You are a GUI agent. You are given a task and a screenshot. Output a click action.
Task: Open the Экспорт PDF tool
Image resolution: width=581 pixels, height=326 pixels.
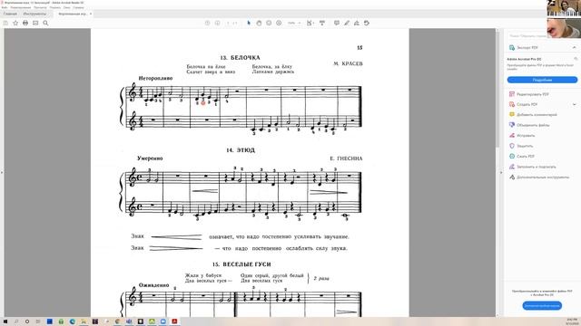pos(523,48)
